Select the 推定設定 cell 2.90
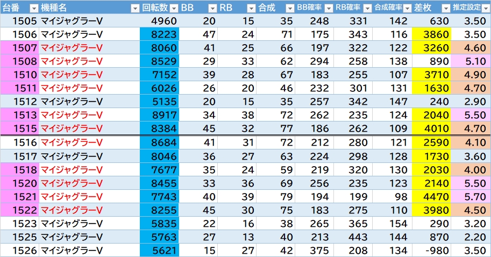Screen dimensions: 491x257 (x=471, y=102)
